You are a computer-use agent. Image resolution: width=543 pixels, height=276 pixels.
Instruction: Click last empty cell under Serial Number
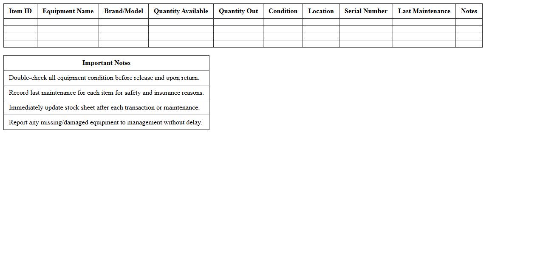coord(366,44)
